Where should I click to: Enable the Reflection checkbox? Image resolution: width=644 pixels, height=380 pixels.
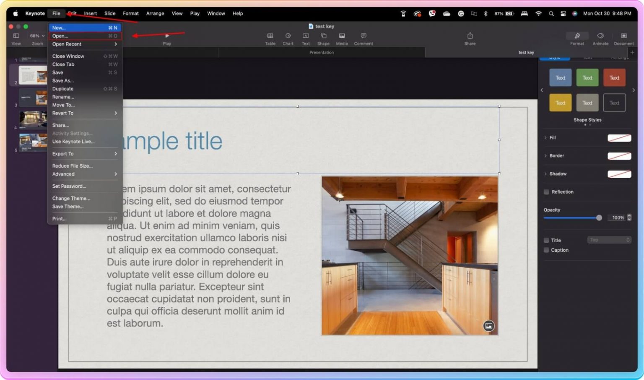546,191
